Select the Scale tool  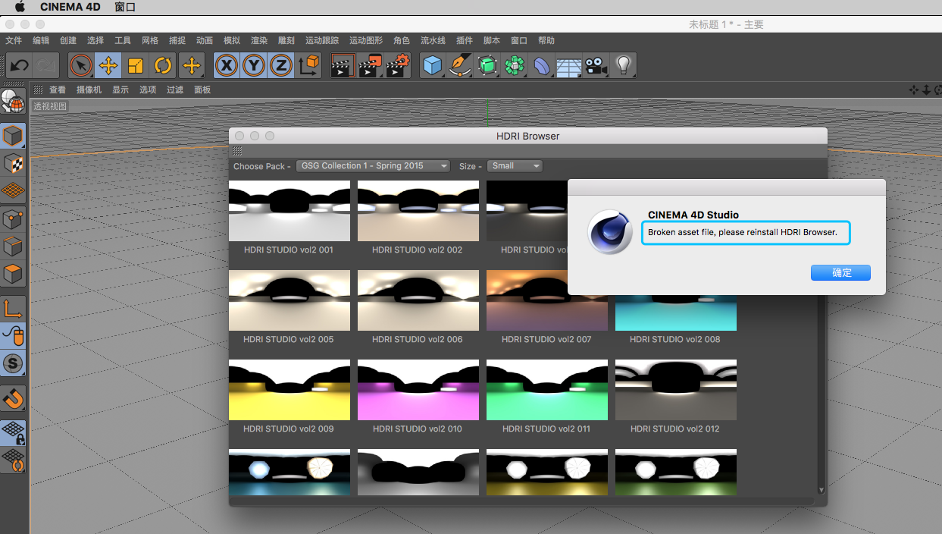click(x=136, y=65)
